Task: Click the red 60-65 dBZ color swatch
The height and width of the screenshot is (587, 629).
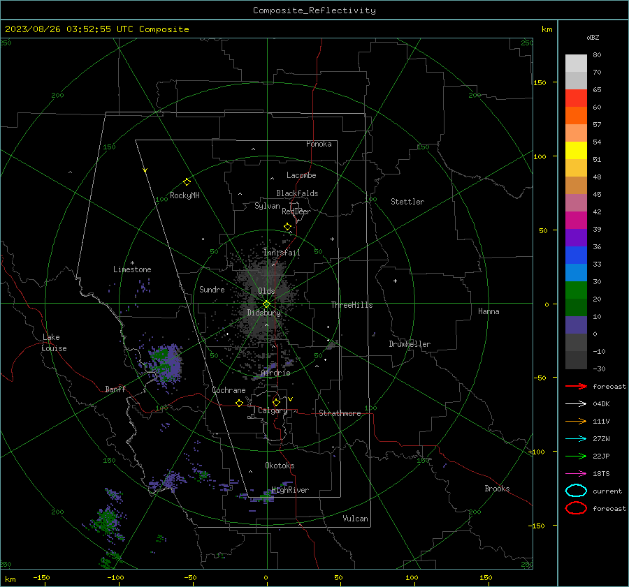Action: coord(576,98)
